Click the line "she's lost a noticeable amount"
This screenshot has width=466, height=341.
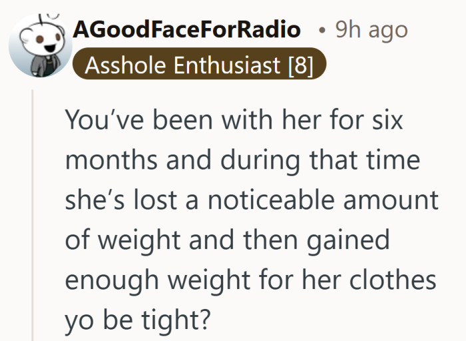pos(252,201)
